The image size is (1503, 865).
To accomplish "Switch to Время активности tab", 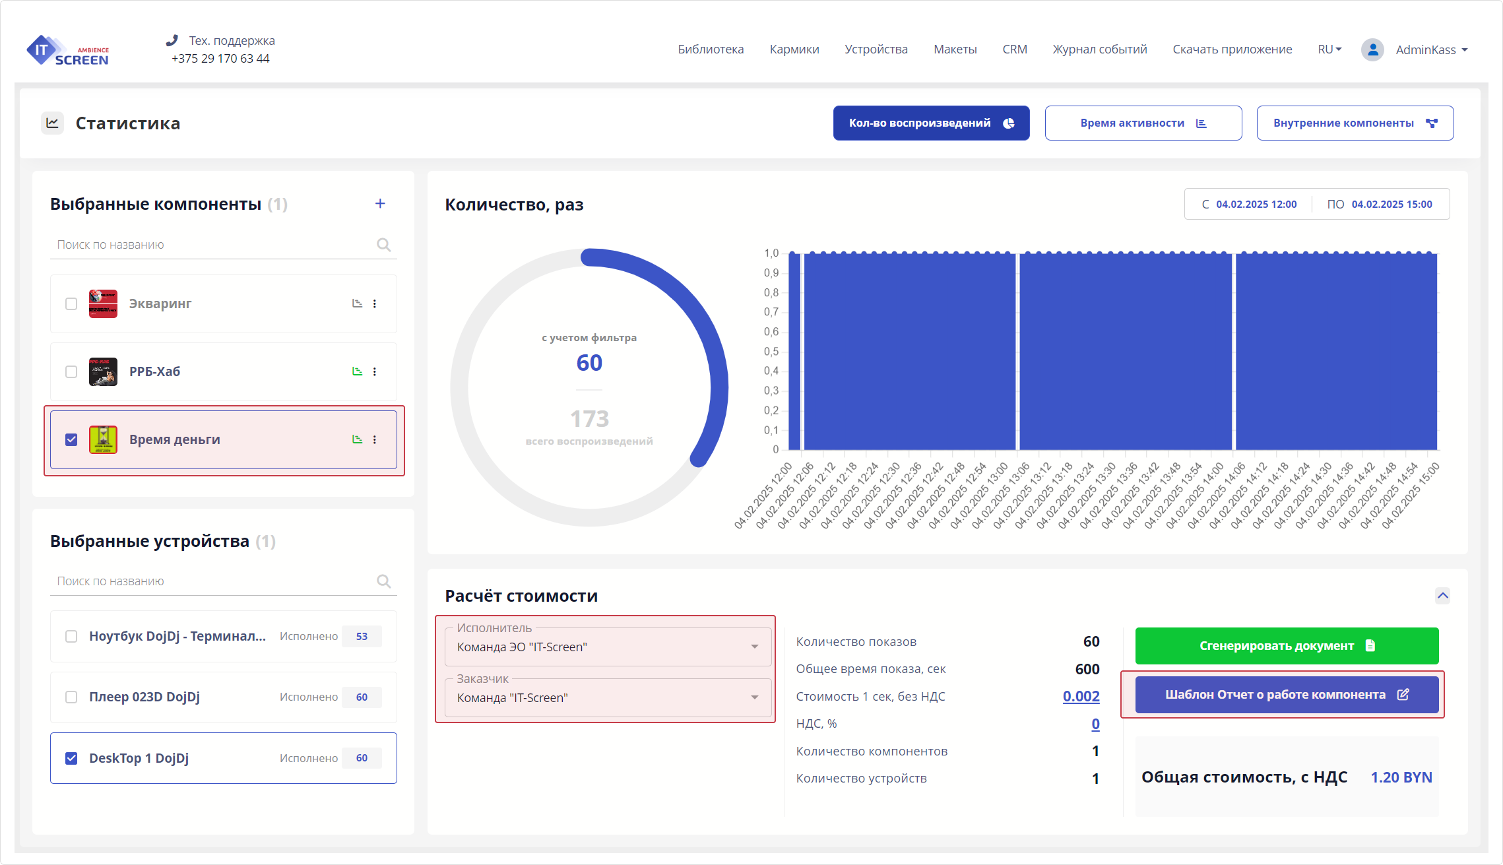I will [x=1143, y=123].
